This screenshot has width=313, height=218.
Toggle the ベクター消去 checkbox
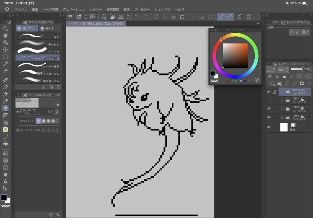(x=22, y=130)
